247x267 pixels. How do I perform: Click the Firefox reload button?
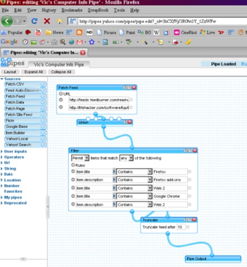34,21
